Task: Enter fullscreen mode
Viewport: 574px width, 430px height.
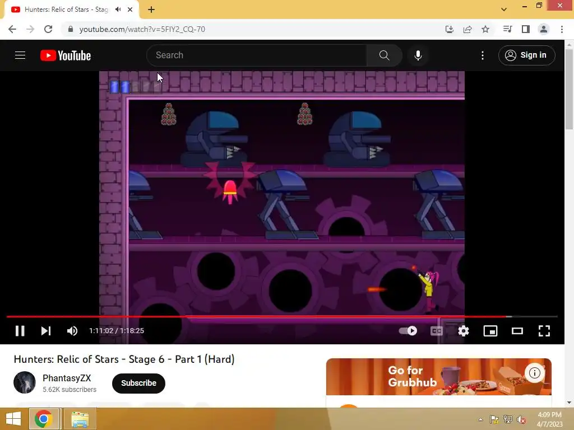Action: click(x=544, y=331)
